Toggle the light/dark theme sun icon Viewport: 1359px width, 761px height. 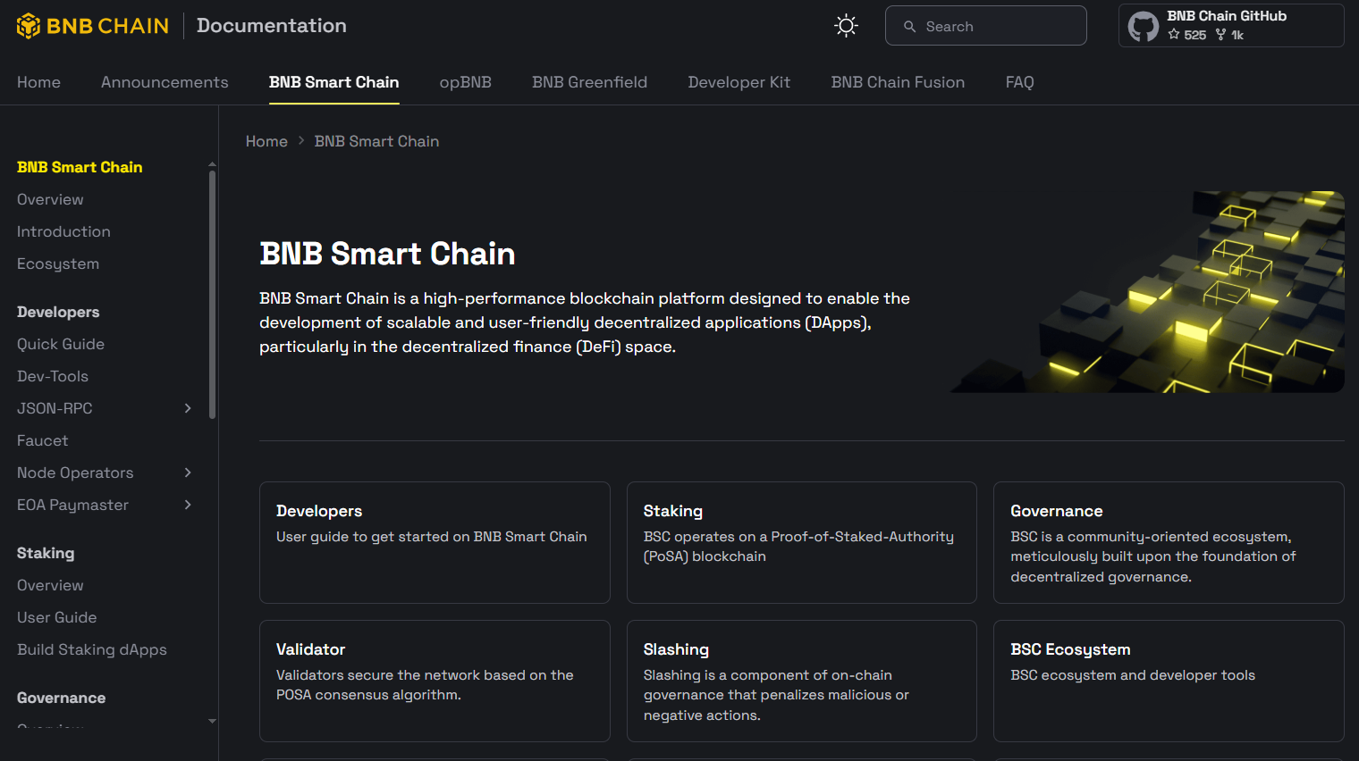pos(846,26)
